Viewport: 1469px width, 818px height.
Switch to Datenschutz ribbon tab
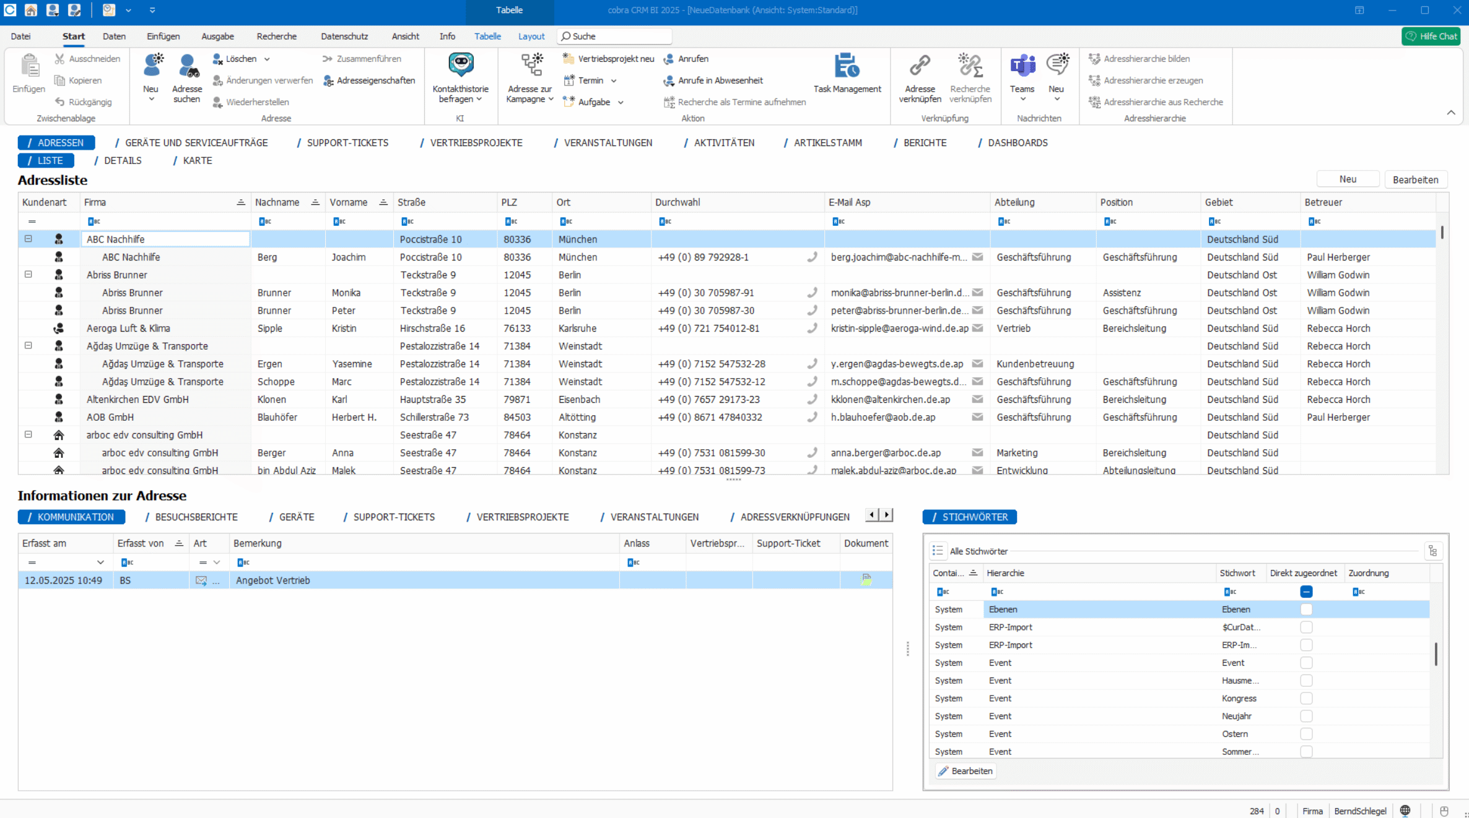coord(344,37)
